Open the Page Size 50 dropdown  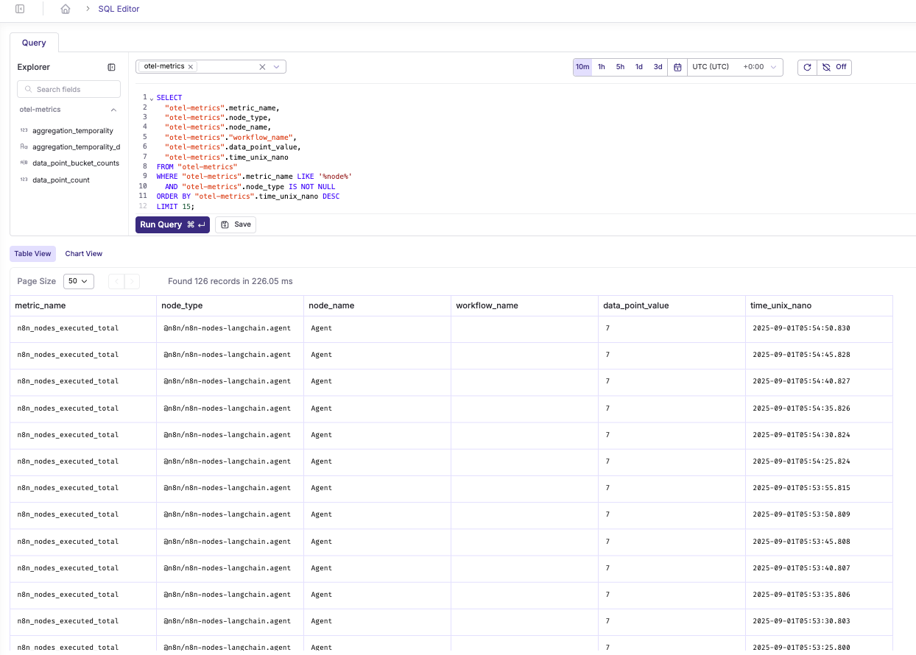click(80, 281)
